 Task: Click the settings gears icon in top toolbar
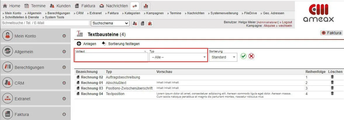coord(134,6)
